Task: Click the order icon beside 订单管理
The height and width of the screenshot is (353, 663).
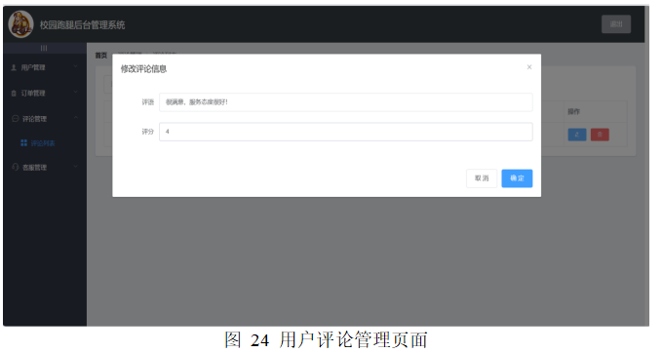Action: click(x=14, y=93)
